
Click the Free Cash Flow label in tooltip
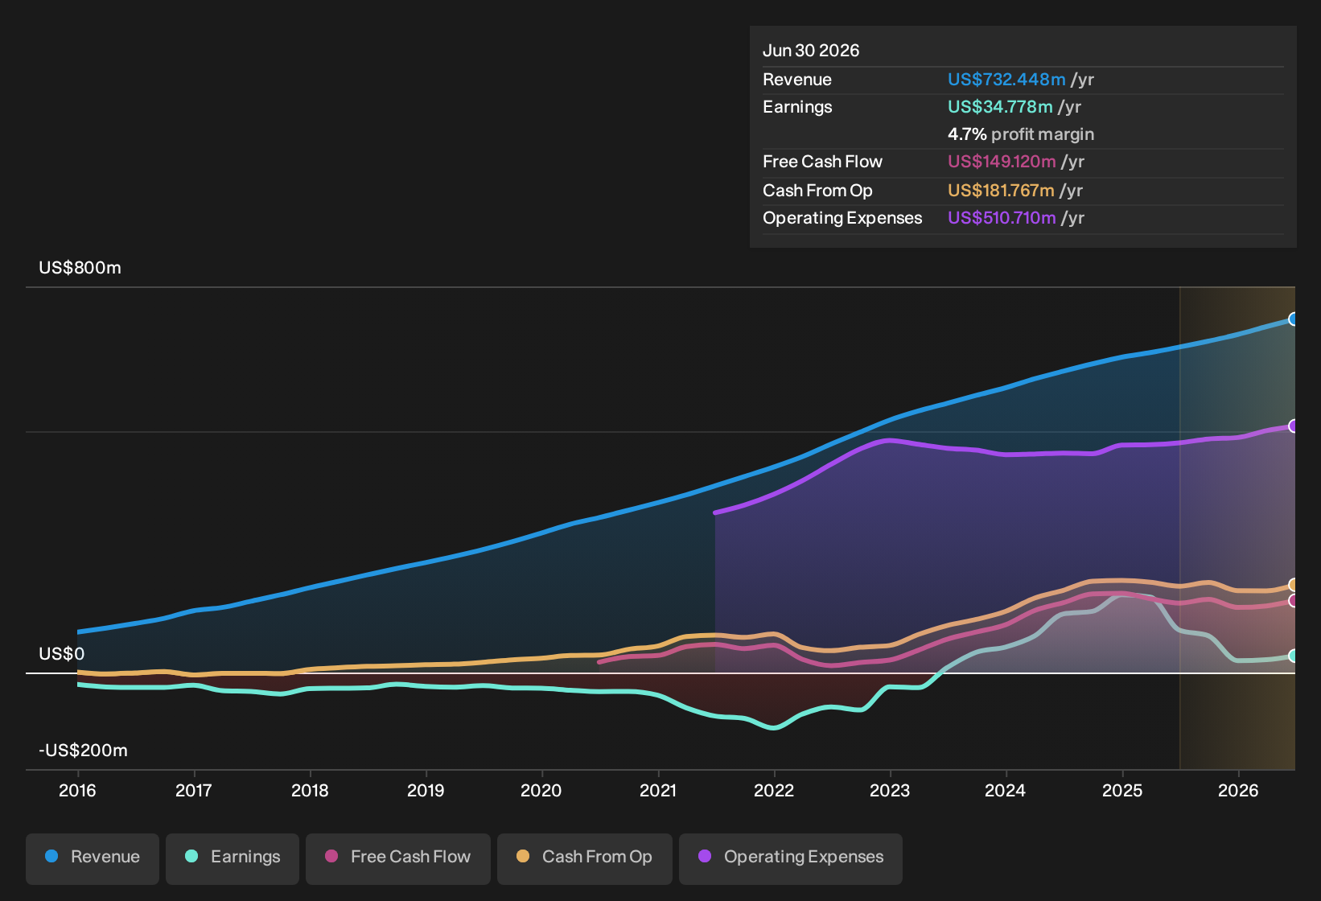(822, 162)
